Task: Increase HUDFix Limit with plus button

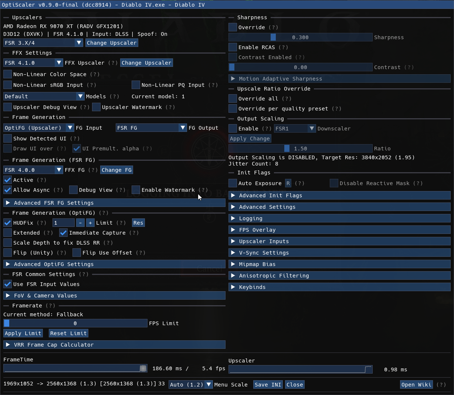Action: coord(90,223)
